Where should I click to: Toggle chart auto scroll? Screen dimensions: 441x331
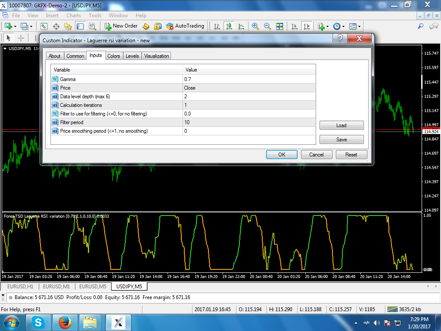[x=295, y=26]
